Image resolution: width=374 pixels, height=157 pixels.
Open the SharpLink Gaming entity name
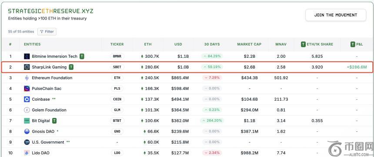click(x=49, y=67)
